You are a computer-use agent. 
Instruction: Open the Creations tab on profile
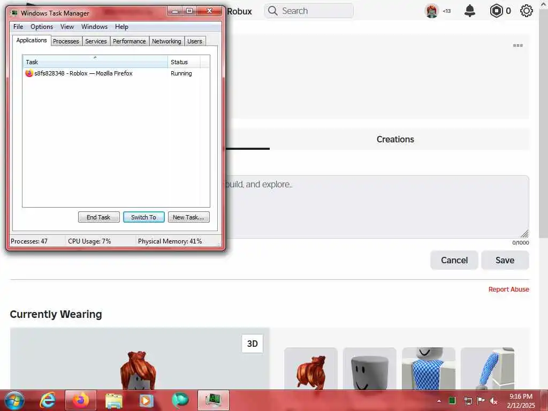395,139
